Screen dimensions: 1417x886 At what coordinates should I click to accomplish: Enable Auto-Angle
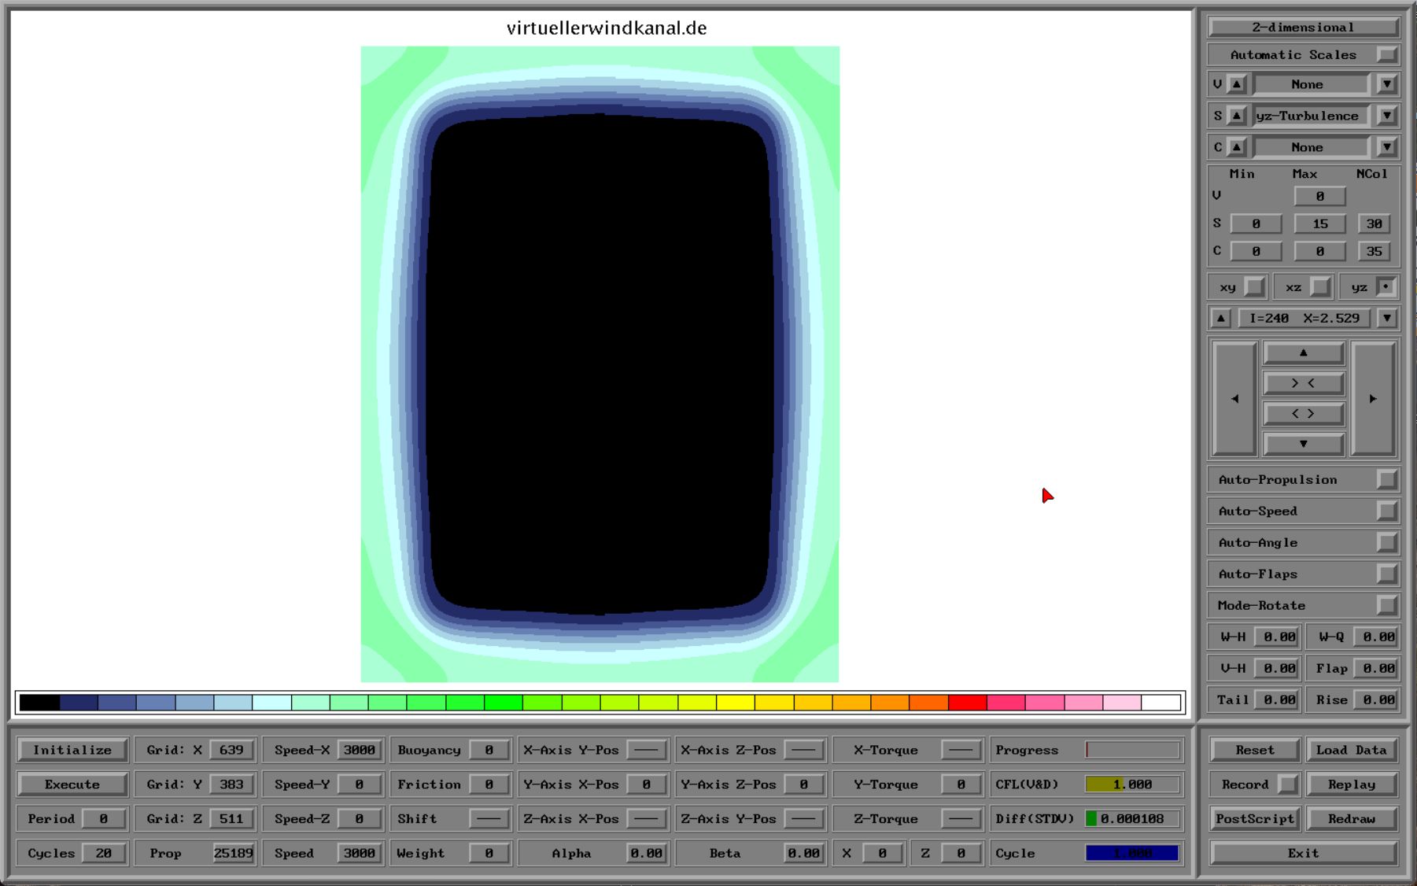(1386, 542)
